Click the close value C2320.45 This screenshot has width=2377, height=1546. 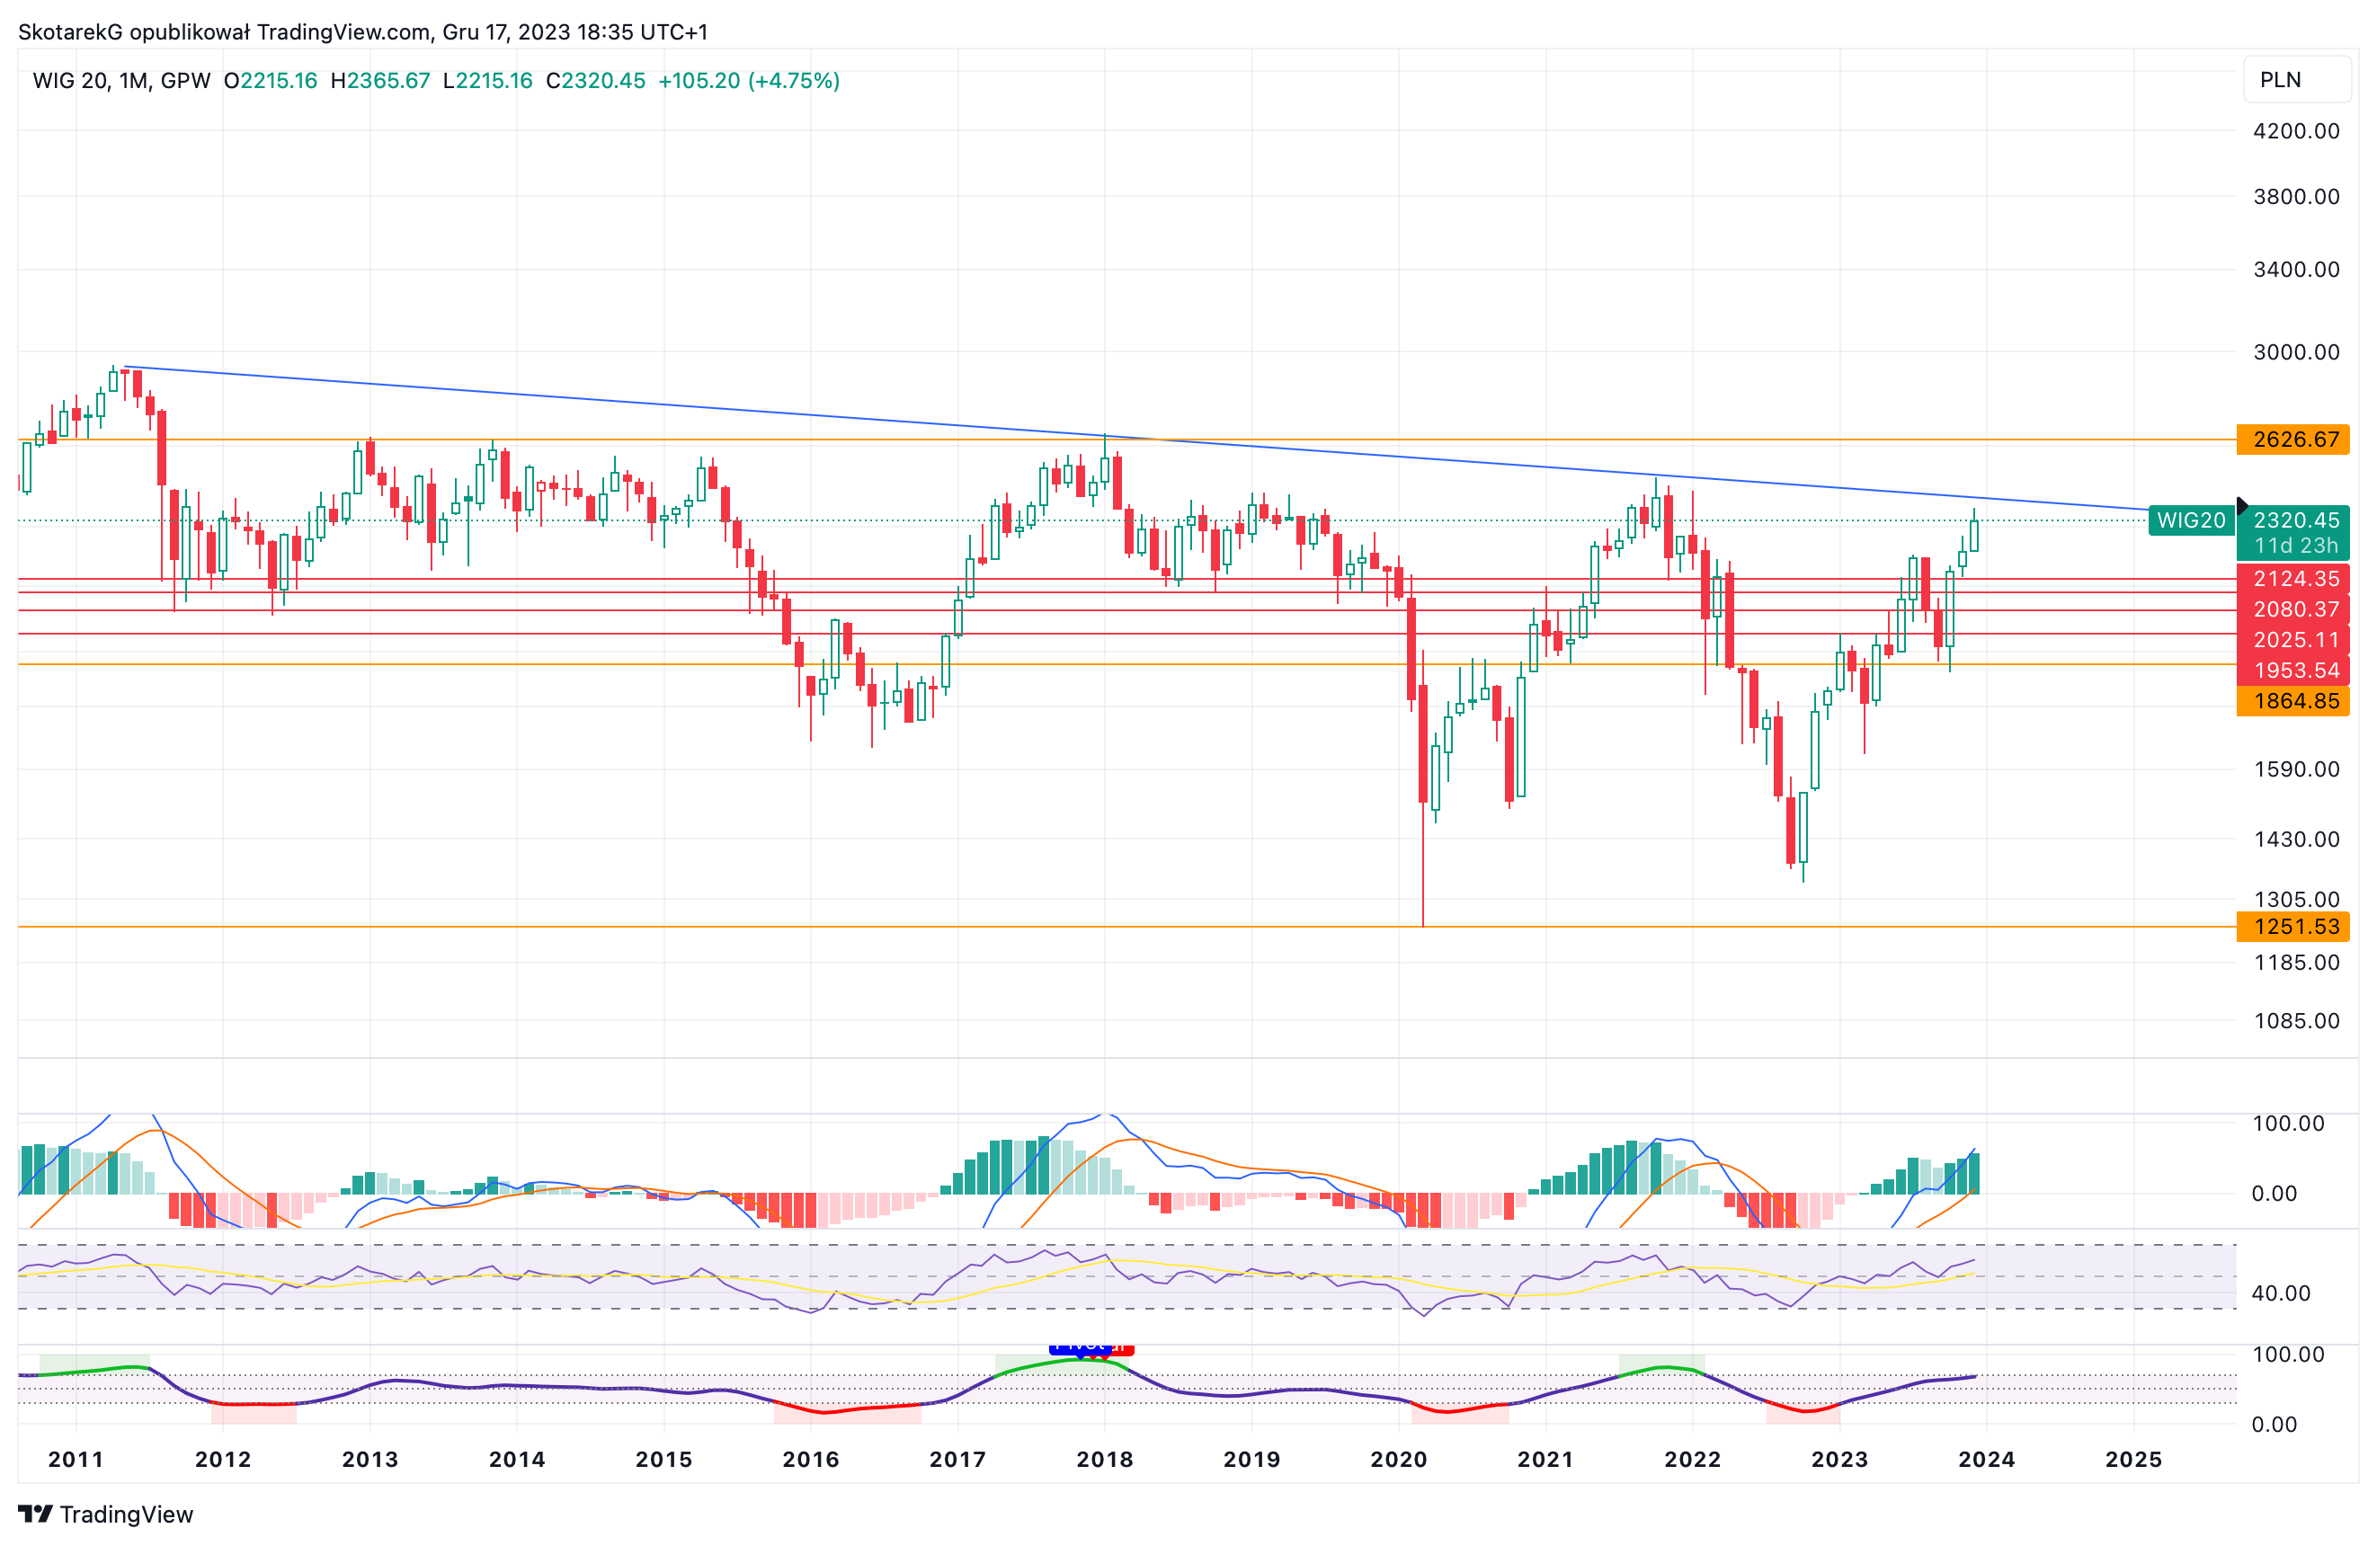tap(595, 81)
